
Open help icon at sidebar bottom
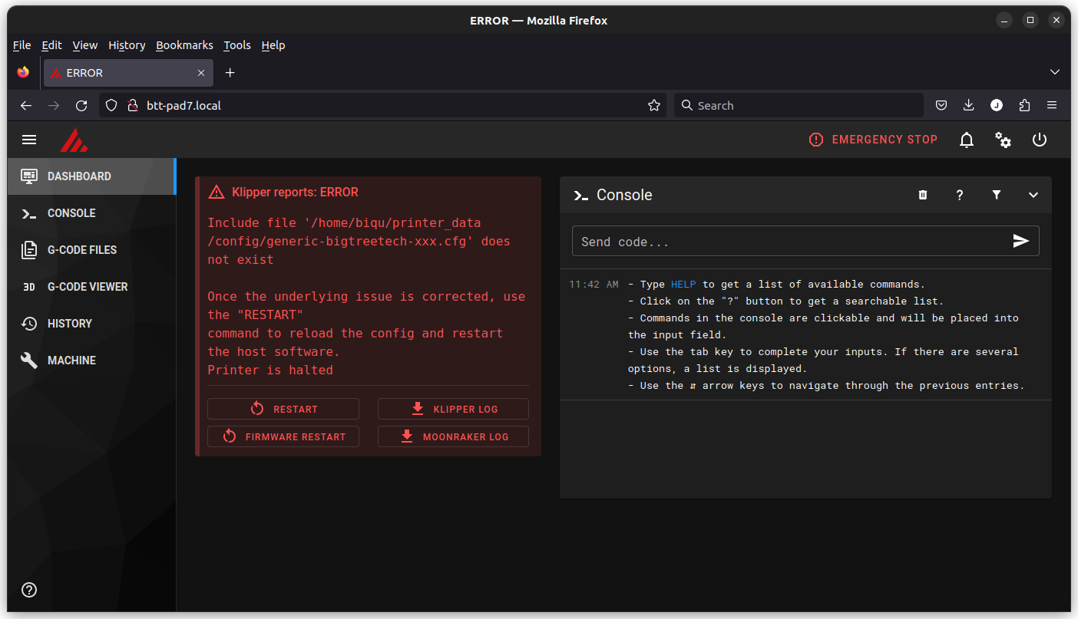pos(29,590)
